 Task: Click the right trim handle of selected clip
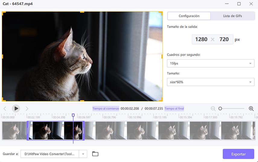(x=83, y=131)
